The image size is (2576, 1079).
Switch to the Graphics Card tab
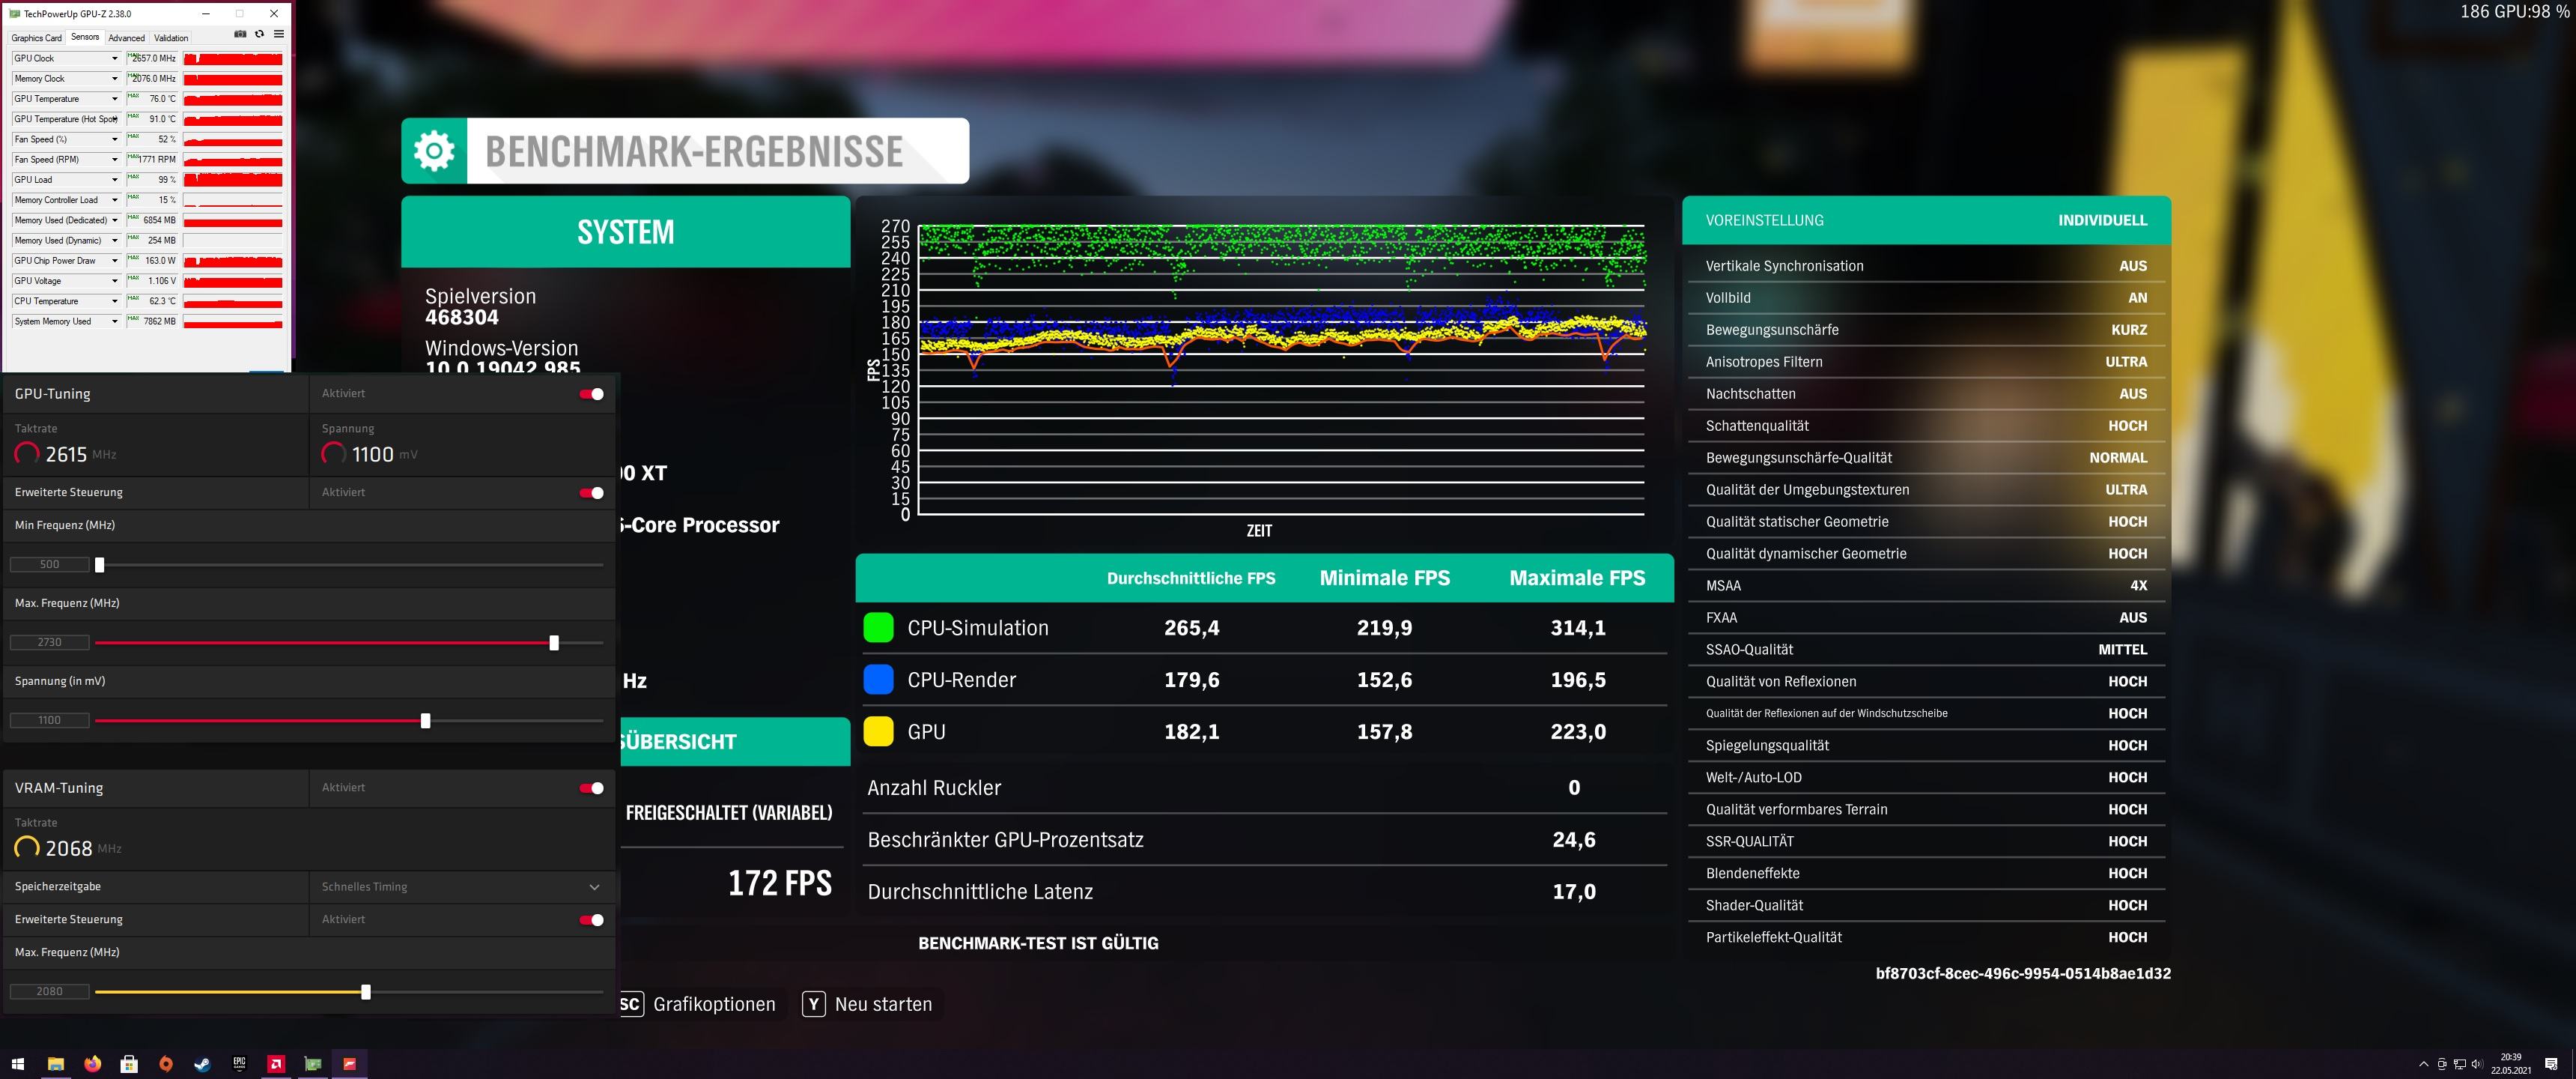tap(36, 38)
